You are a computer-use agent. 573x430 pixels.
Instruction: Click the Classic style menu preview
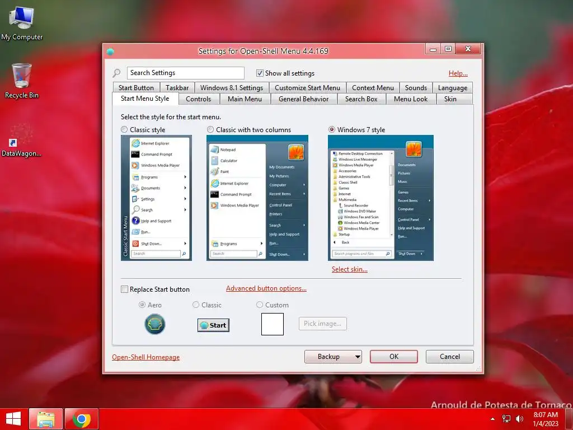coord(157,198)
